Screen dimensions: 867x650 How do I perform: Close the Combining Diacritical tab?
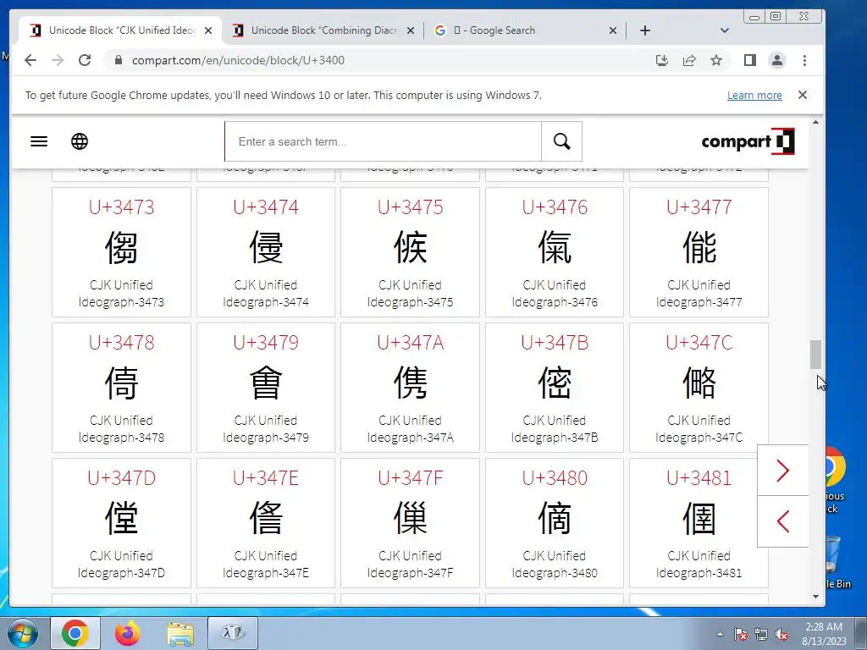click(411, 31)
